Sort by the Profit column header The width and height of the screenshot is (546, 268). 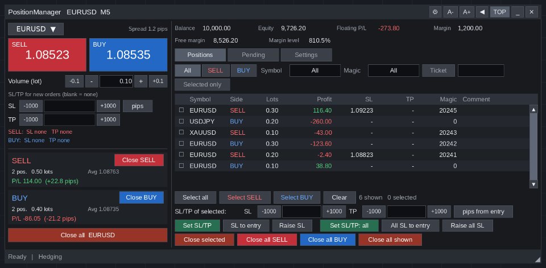(x=324, y=100)
